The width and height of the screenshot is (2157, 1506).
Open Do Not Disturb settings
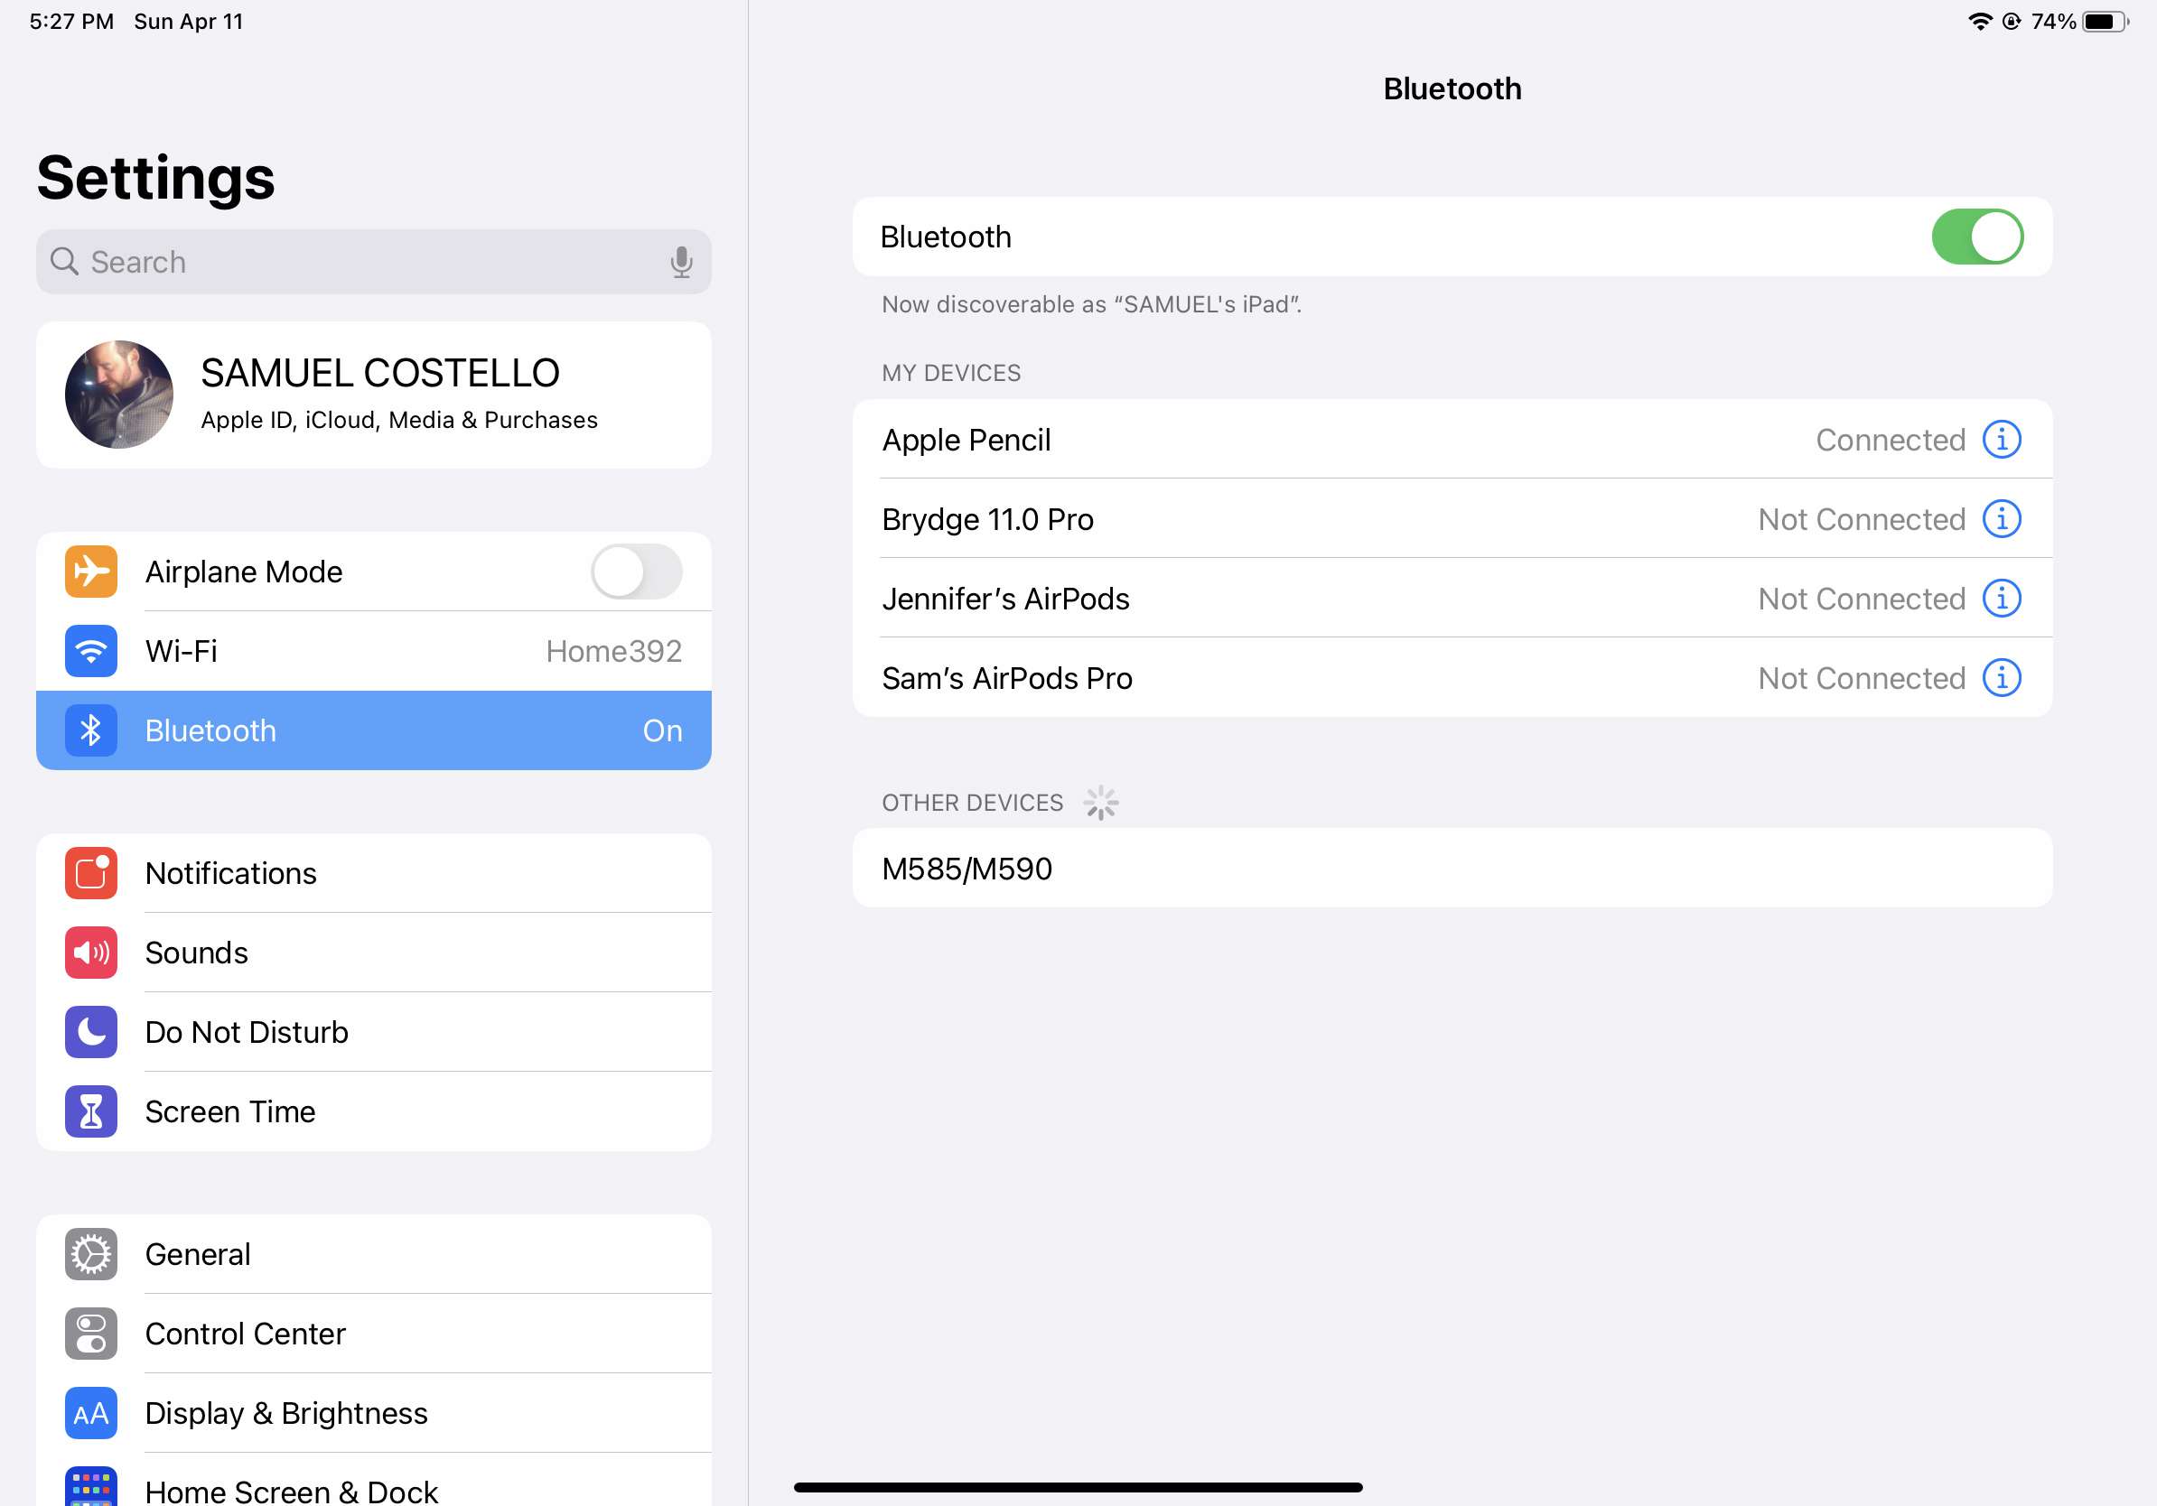pyautogui.click(x=374, y=1032)
